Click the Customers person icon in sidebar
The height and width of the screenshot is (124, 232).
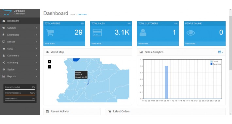pos(4,55)
